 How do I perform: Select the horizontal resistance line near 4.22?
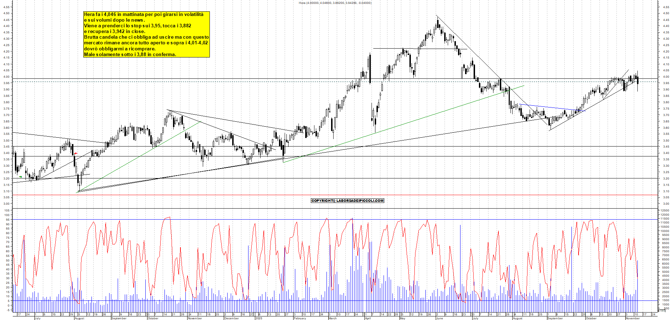coord(418,49)
